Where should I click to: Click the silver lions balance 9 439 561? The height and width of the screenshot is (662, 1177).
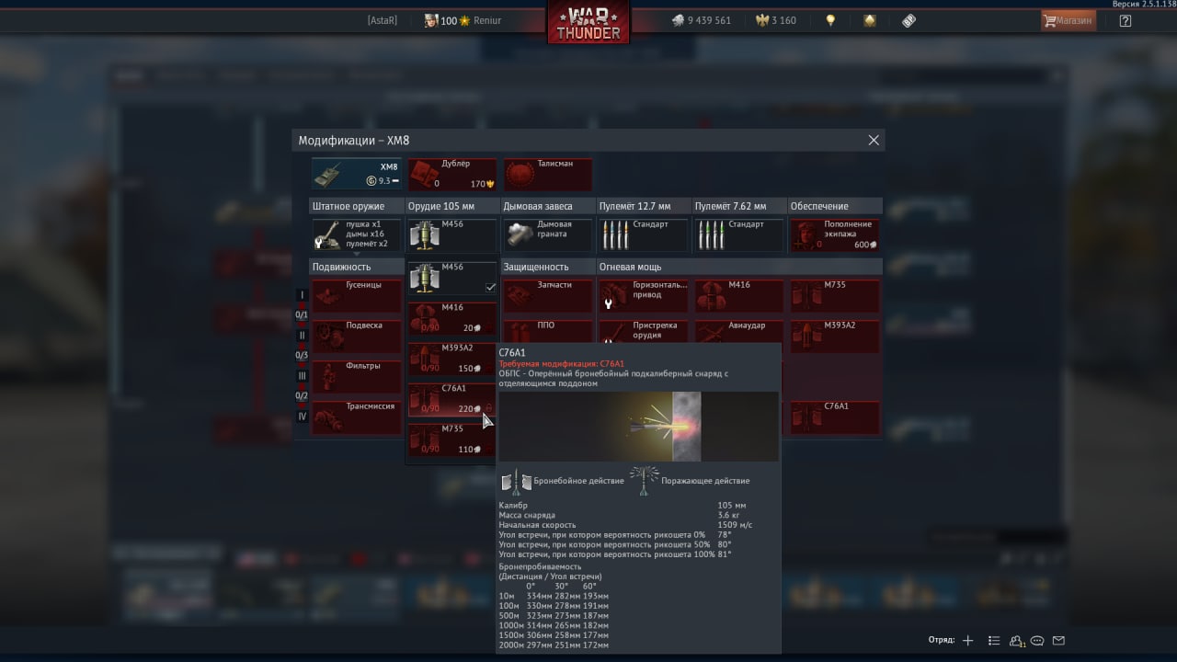[x=701, y=20]
